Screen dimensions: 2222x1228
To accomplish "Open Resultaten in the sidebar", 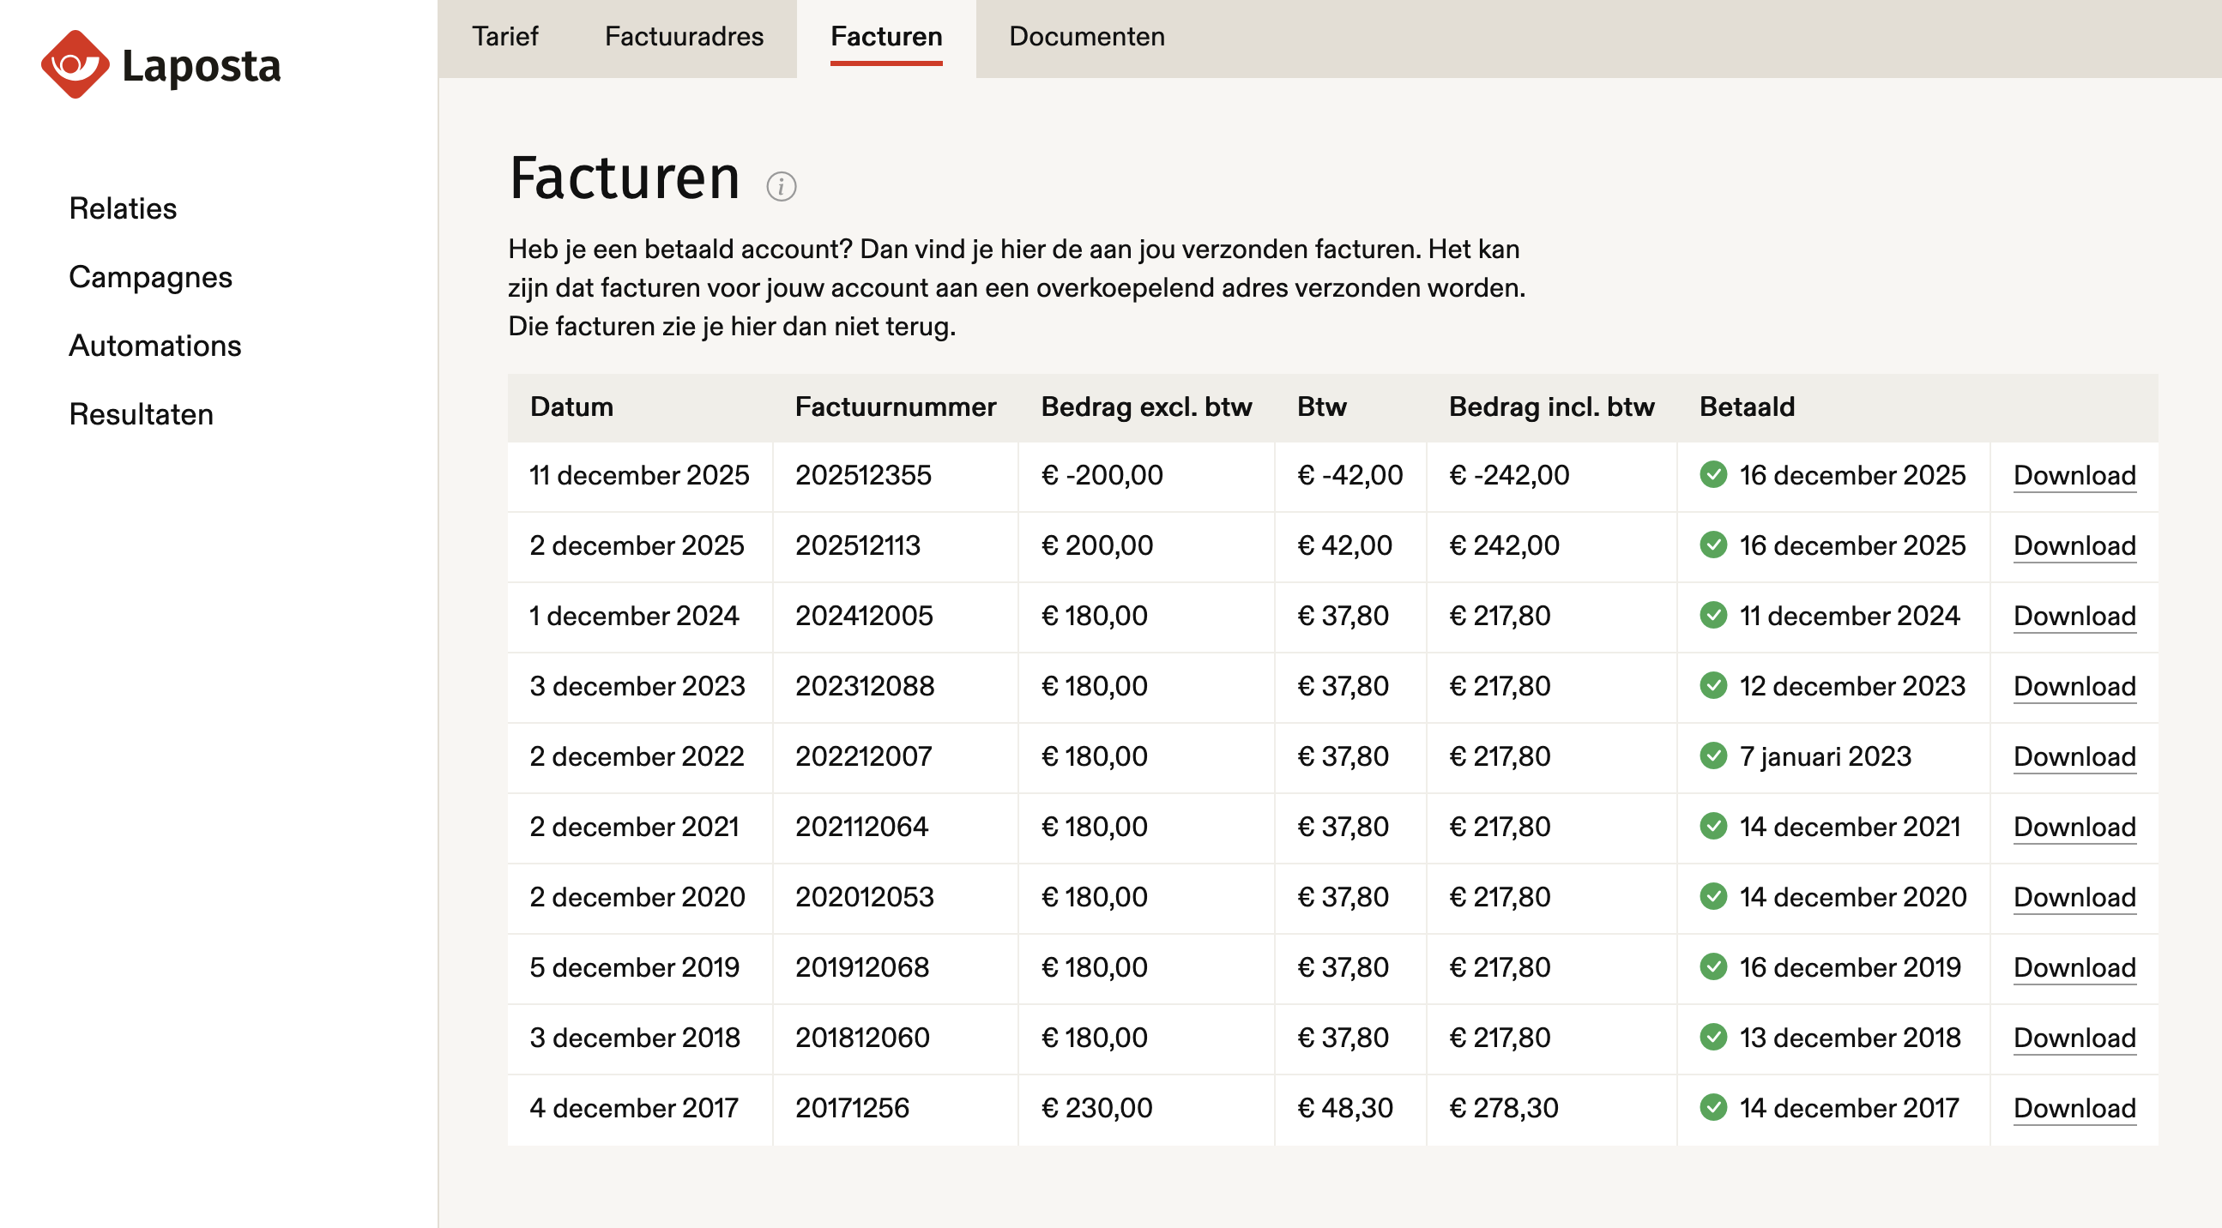I will (141, 415).
